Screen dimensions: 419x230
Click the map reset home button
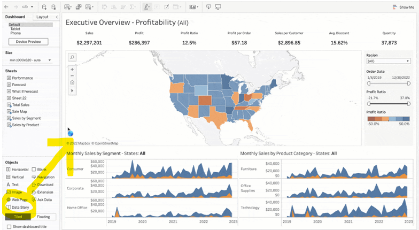tap(72, 82)
